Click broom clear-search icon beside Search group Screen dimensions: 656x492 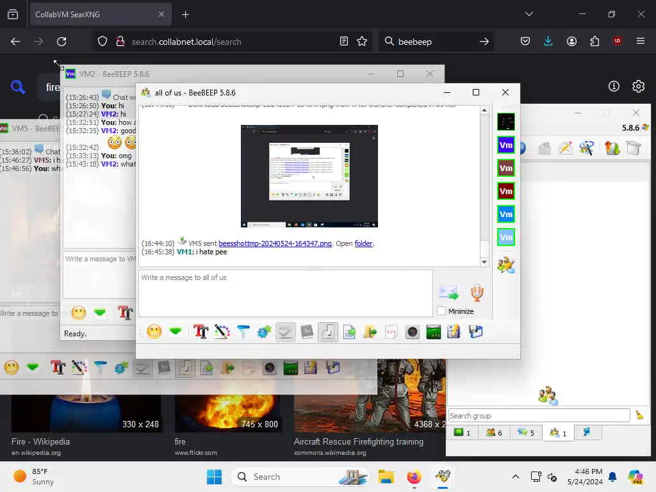click(x=639, y=415)
